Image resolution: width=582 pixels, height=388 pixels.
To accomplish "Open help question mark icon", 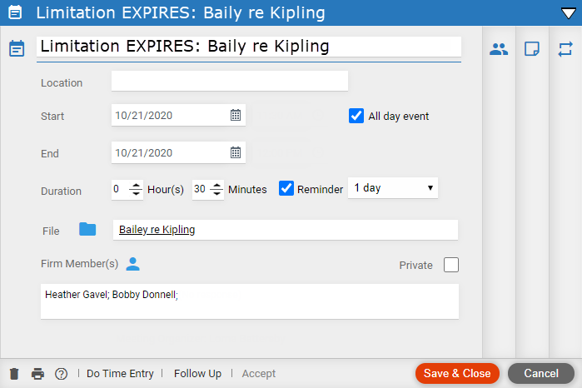I will [x=62, y=374].
